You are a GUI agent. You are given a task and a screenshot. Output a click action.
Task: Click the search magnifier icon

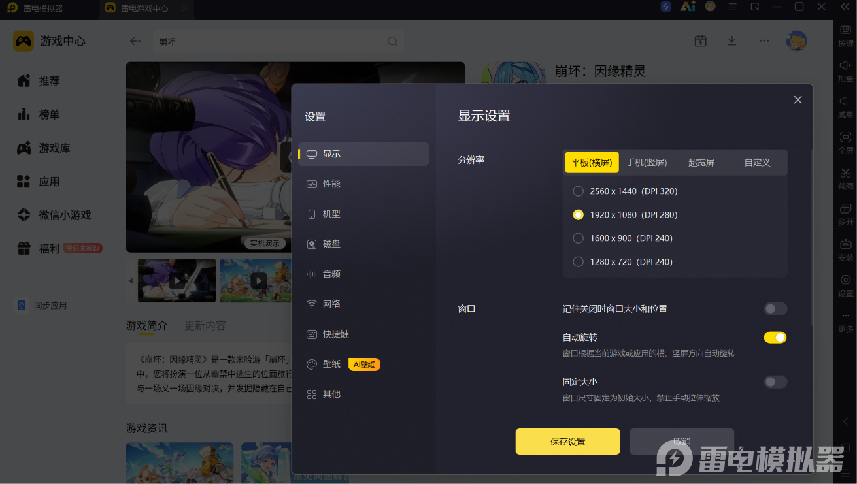click(392, 41)
